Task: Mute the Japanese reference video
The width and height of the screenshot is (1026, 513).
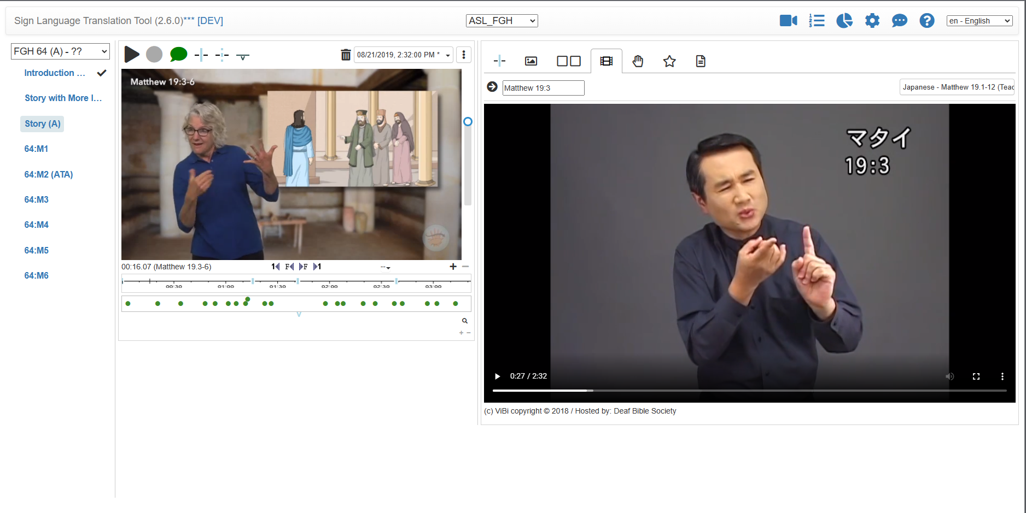Action: [950, 376]
